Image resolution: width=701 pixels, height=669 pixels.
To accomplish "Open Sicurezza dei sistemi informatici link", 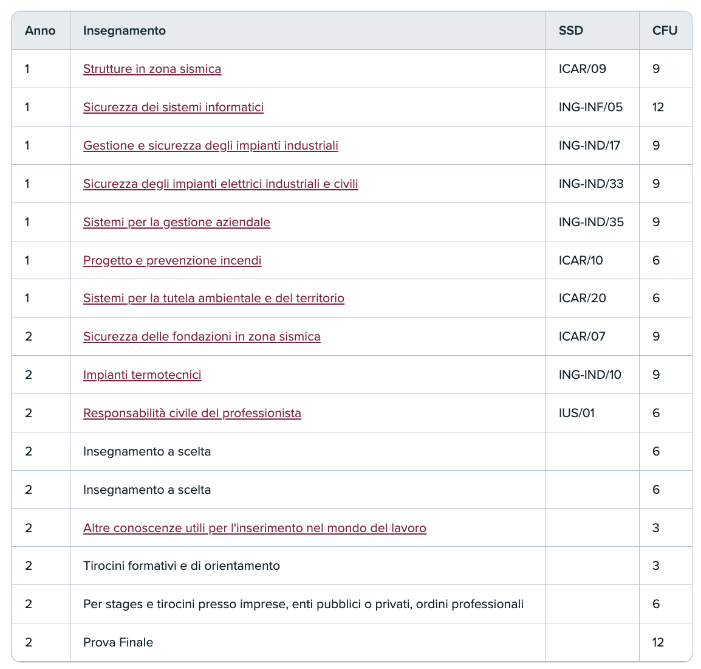I will point(173,107).
